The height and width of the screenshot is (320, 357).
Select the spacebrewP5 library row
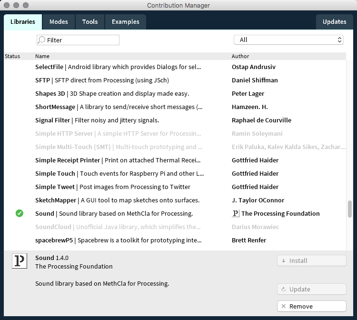click(x=175, y=240)
